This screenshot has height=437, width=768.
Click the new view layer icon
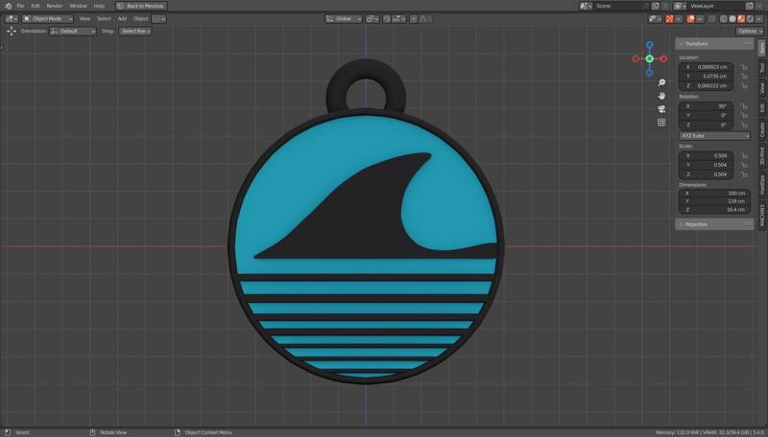pos(750,6)
